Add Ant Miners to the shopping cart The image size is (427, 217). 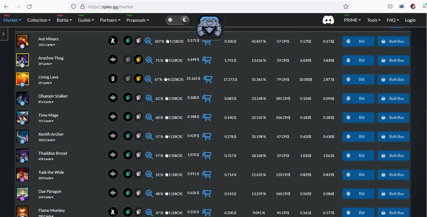pos(207,41)
